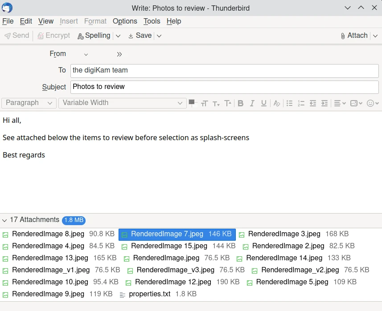Select attachment RenderedImage 2.jpeg
382x311 pixels.
[x=299, y=246]
